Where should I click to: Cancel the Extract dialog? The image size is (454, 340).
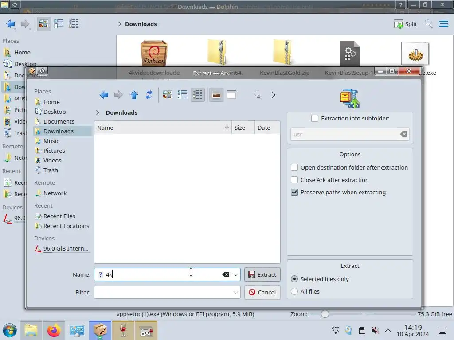click(262, 292)
